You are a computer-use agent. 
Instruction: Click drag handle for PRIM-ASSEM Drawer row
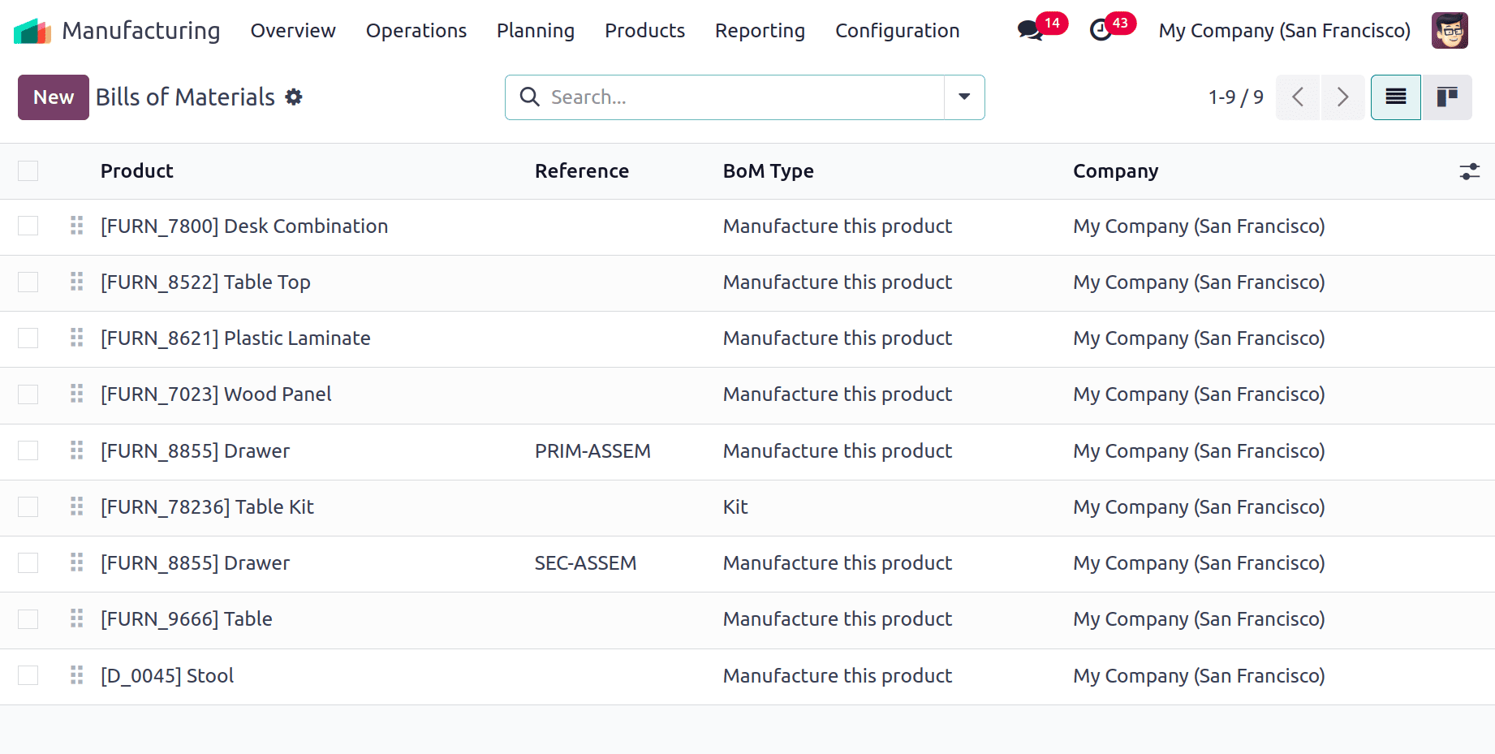point(77,450)
